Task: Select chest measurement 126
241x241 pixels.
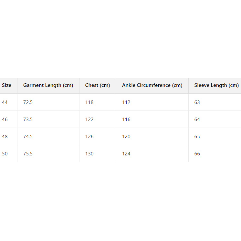Action: click(x=89, y=137)
